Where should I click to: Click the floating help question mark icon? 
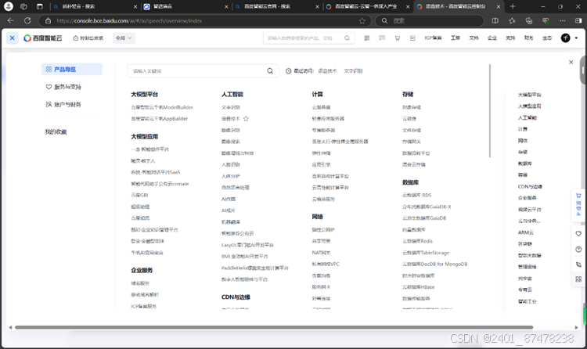click(578, 250)
